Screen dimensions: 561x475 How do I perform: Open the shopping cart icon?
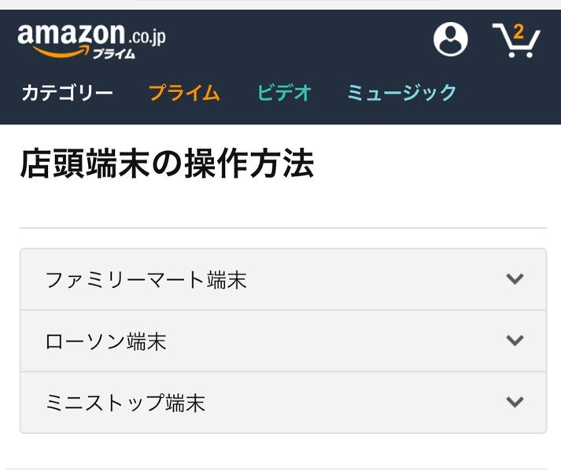pyautogui.click(x=516, y=42)
